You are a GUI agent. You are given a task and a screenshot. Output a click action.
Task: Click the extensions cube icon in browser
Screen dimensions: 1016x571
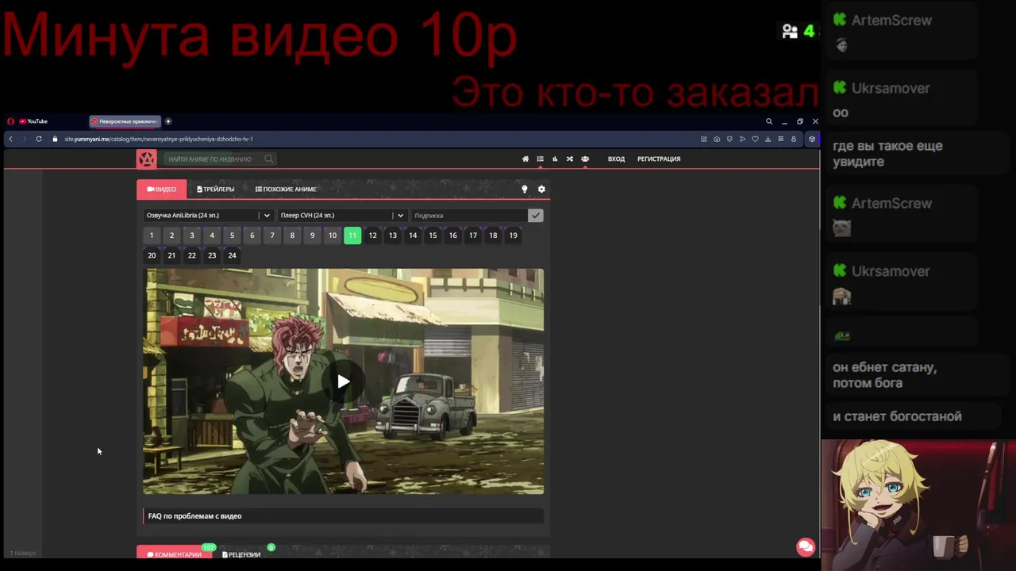[x=811, y=139]
